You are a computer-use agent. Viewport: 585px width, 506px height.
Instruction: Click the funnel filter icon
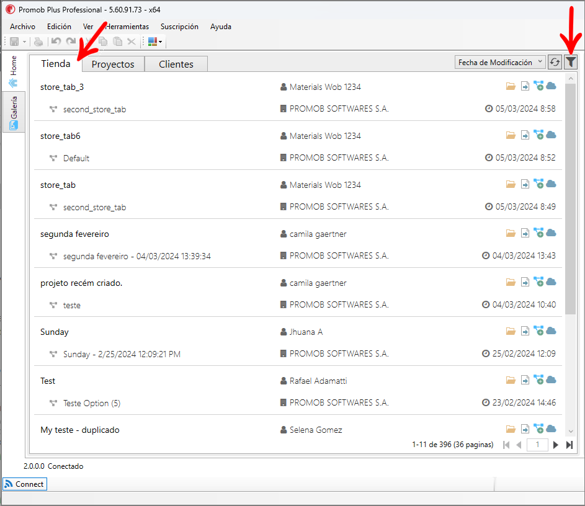point(571,62)
